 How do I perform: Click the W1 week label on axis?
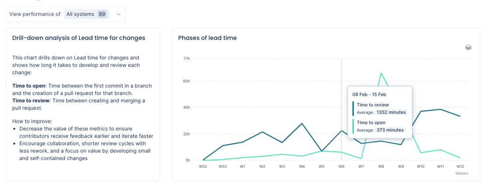pyautogui.click(x=242, y=166)
